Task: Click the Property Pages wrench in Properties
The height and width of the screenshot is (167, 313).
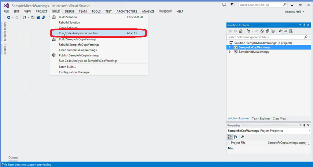Action: coord(242,137)
